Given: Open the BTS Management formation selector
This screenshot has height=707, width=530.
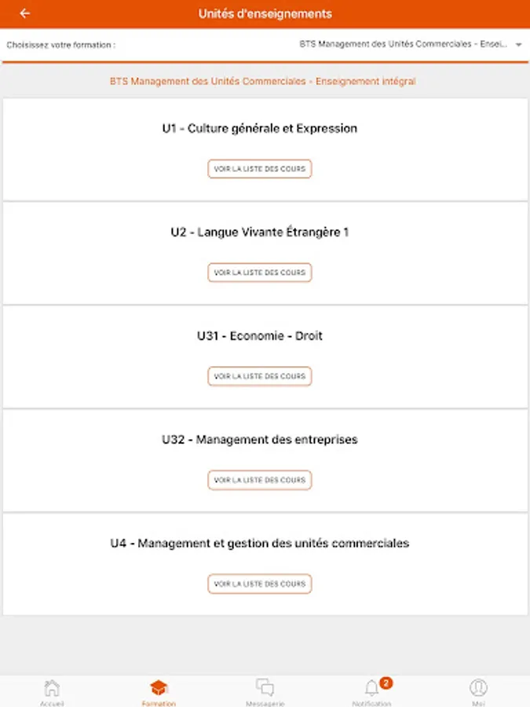Looking at the screenshot, I should (404, 45).
